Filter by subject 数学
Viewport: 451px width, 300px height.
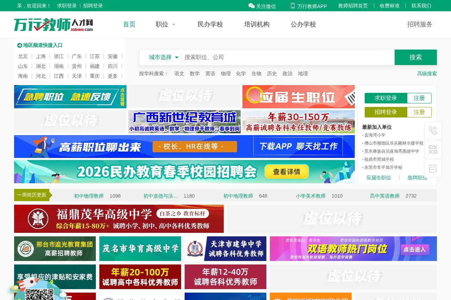point(195,74)
